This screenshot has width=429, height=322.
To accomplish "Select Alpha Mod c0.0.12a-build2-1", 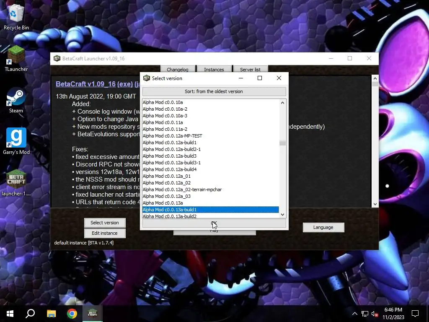I will 211,149.
